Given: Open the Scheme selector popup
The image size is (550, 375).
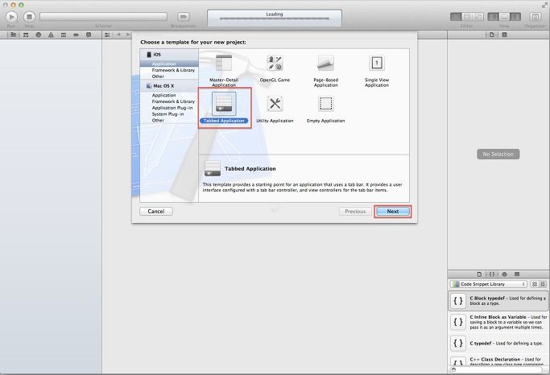Looking at the screenshot, I should click(103, 16).
